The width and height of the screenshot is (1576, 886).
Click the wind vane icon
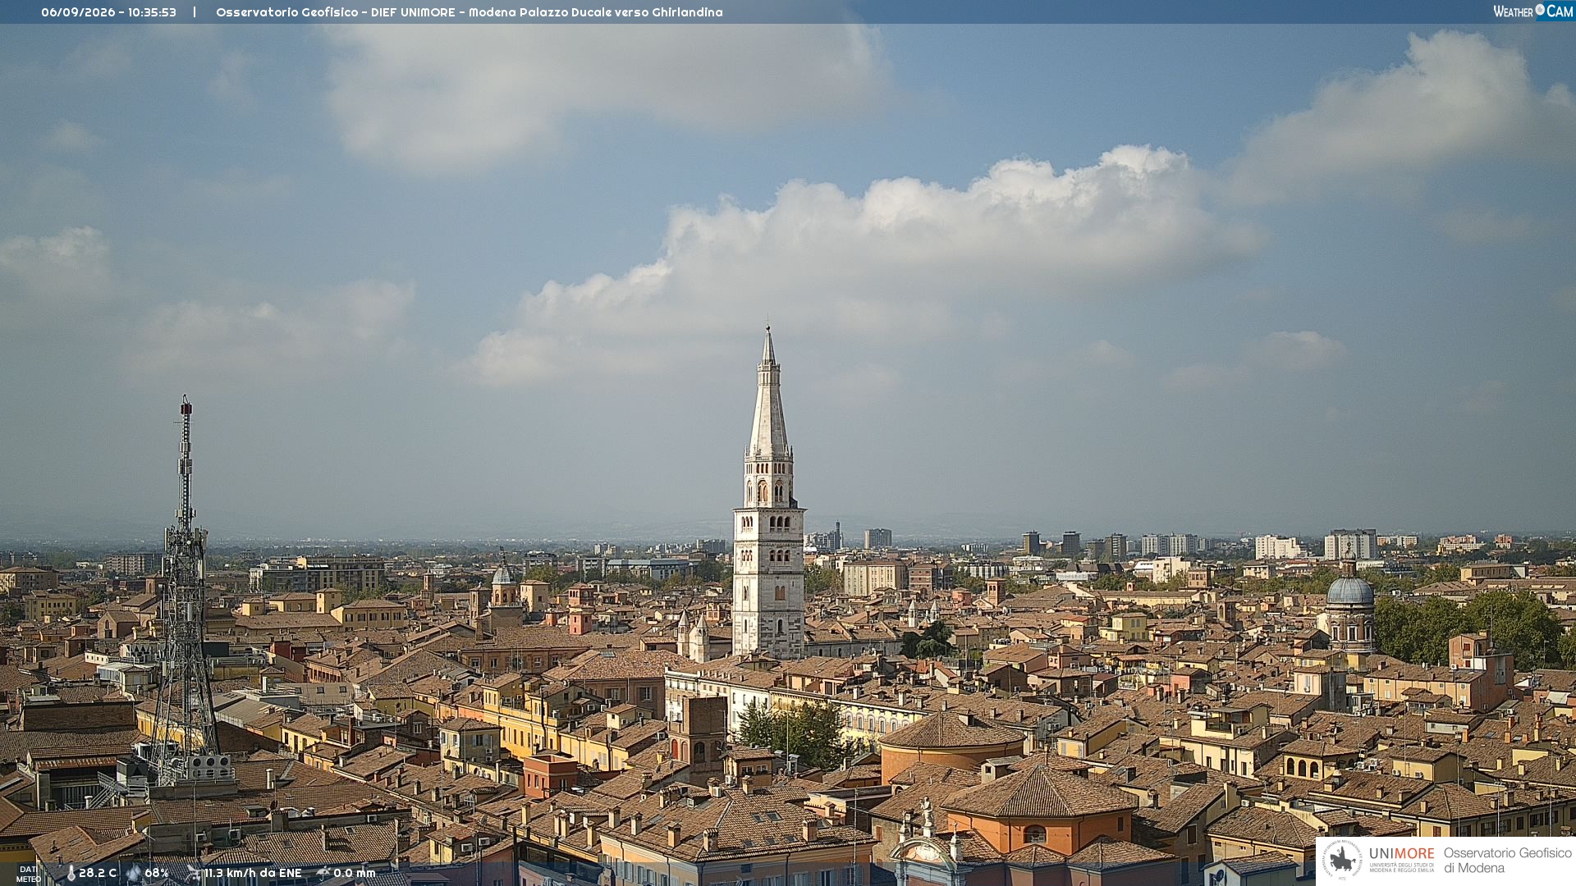194,873
